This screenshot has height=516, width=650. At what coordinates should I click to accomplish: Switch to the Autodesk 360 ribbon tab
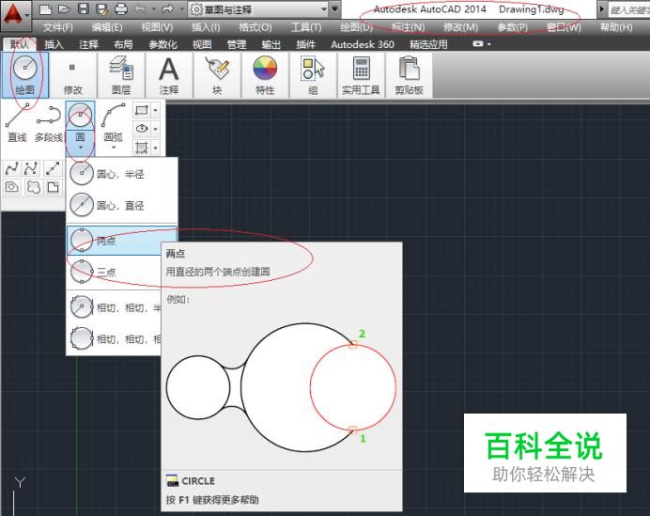pos(363,44)
